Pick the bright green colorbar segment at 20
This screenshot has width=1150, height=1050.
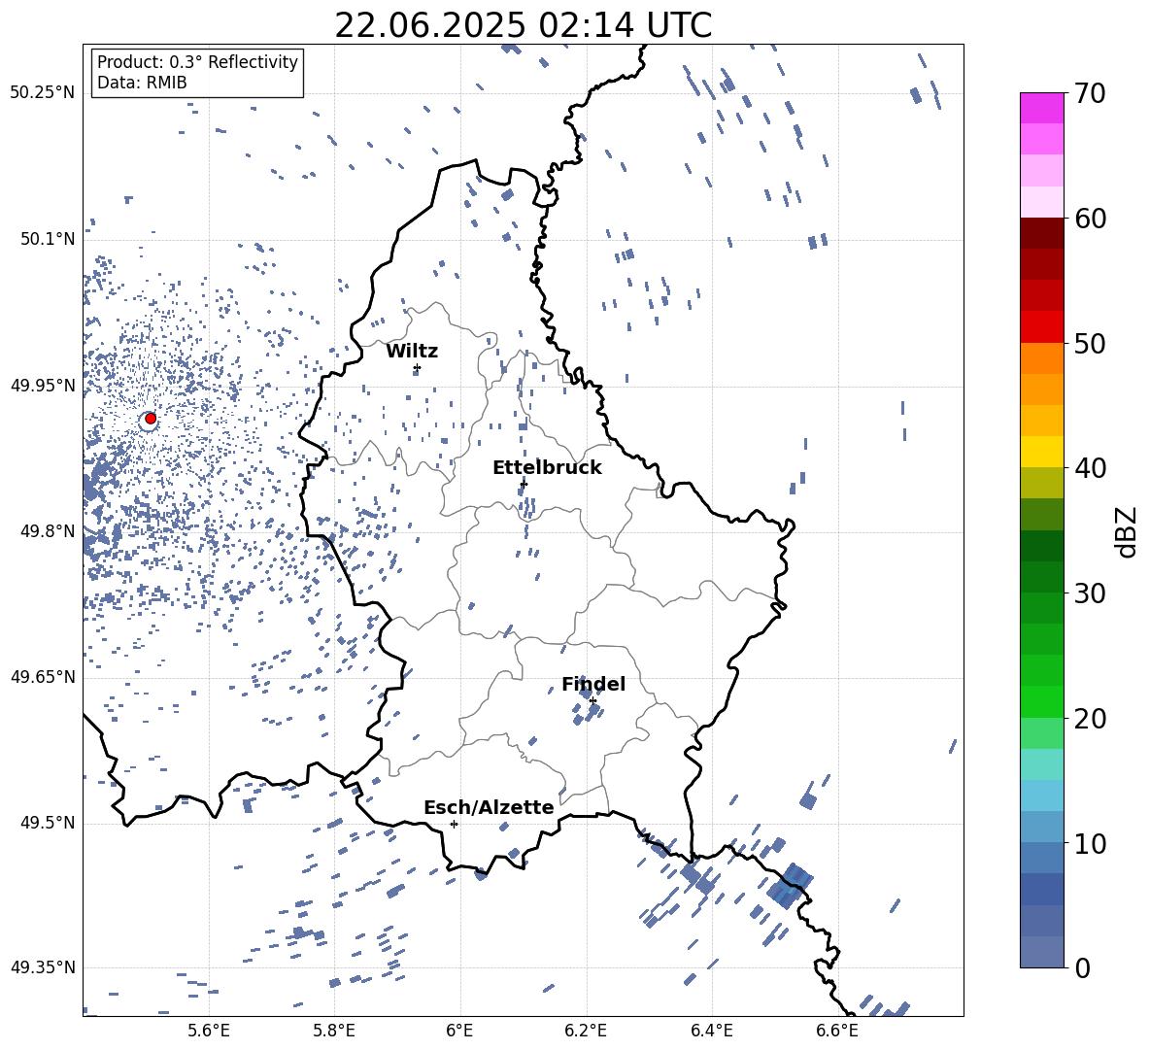1041,701
